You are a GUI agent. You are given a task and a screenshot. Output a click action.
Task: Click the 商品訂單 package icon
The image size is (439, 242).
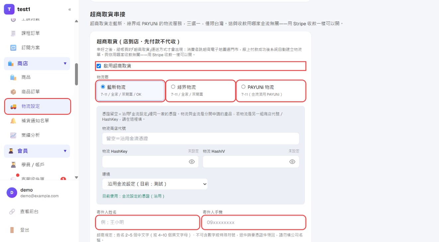tap(13, 92)
